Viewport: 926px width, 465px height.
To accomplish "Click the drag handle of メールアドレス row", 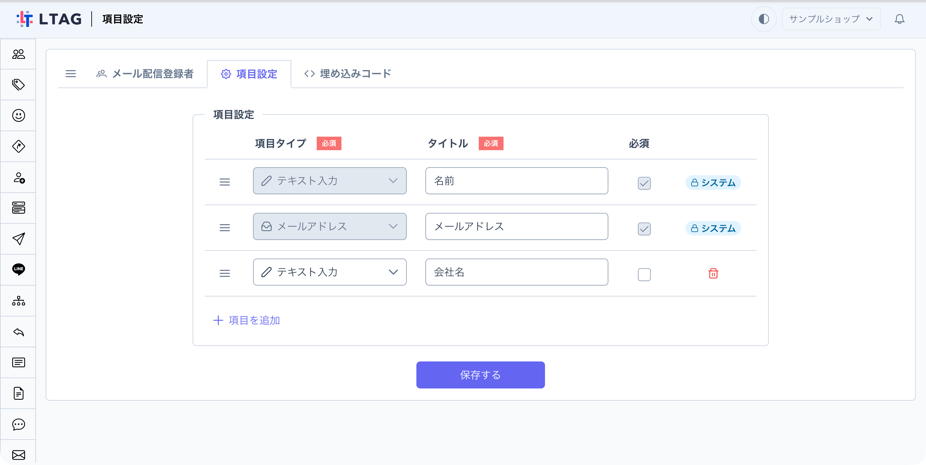I will [225, 228].
